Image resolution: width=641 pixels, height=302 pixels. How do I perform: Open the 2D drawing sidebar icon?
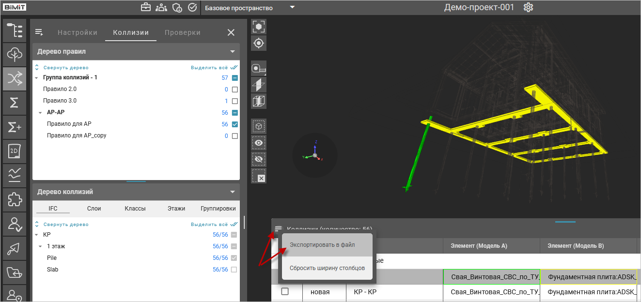pos(15,152)
